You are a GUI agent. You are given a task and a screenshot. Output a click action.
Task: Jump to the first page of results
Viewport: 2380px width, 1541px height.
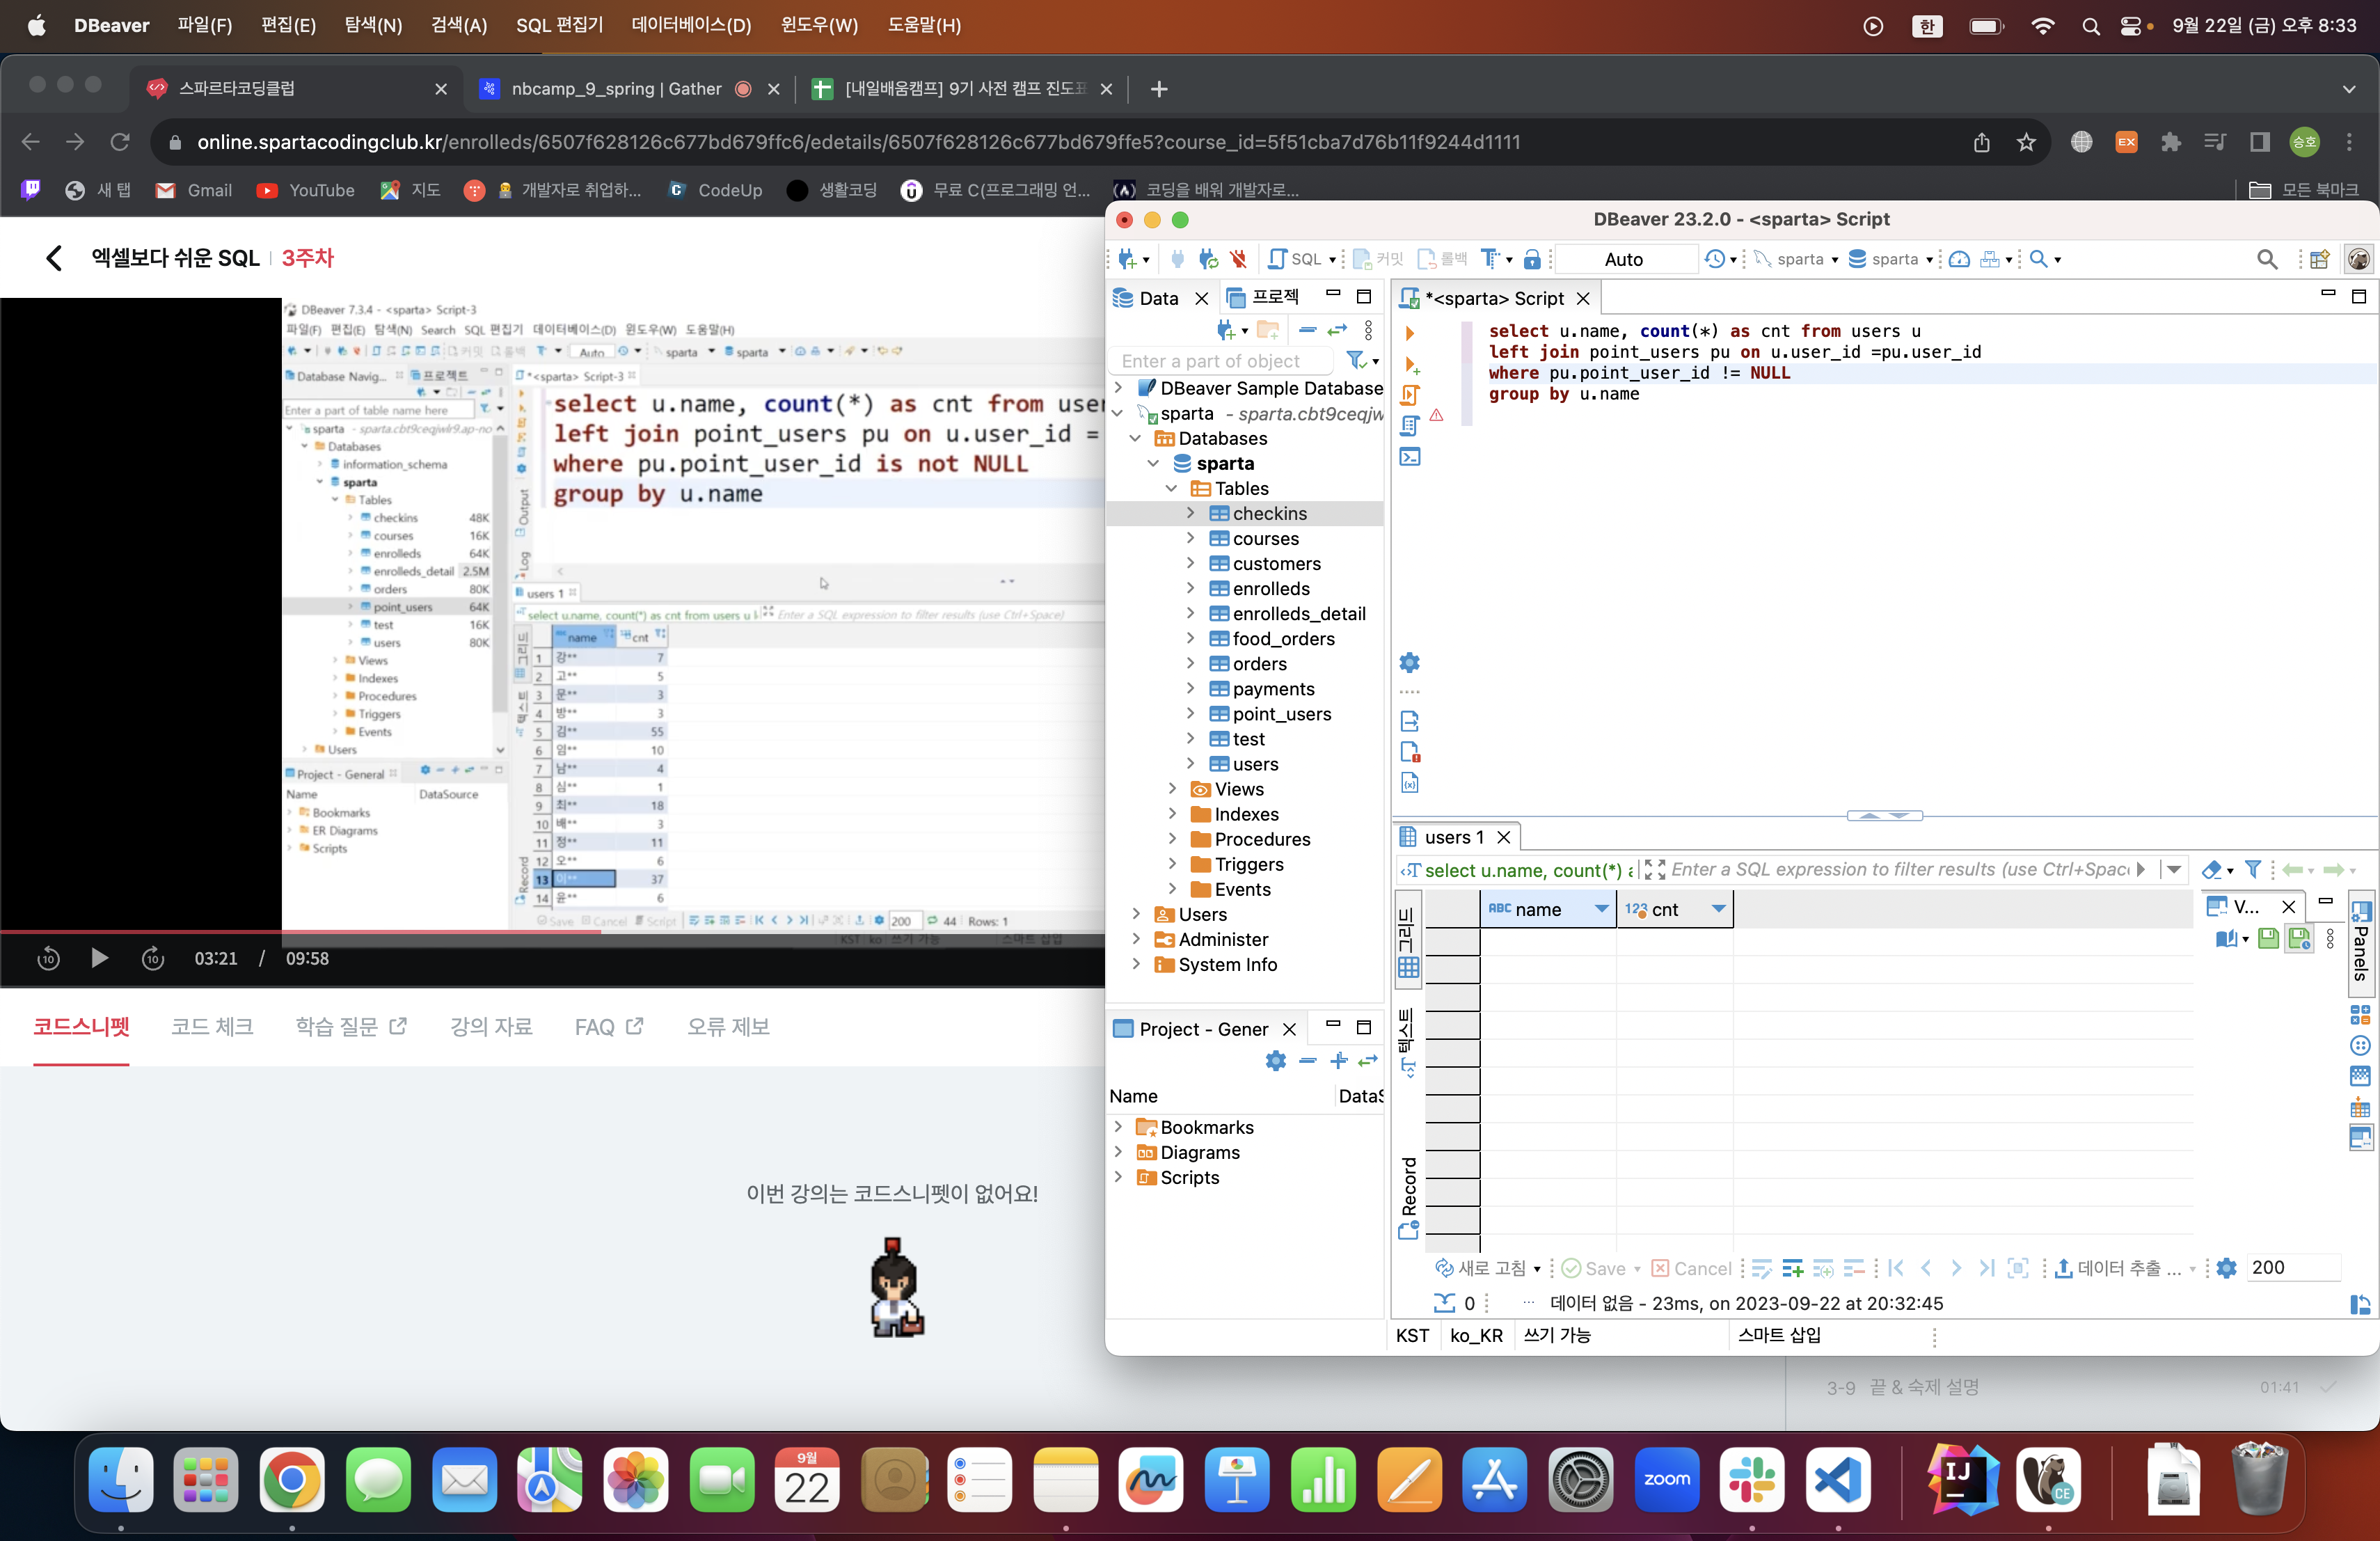1896,1268
